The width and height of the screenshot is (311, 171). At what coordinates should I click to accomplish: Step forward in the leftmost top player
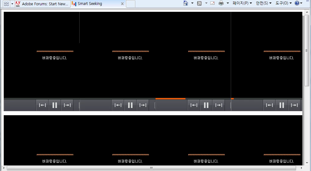[67, 105]
